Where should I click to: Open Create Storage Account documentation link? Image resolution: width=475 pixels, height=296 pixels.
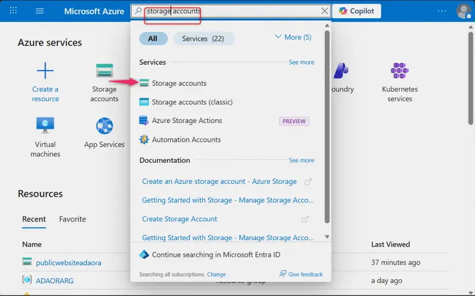point(179,219)
